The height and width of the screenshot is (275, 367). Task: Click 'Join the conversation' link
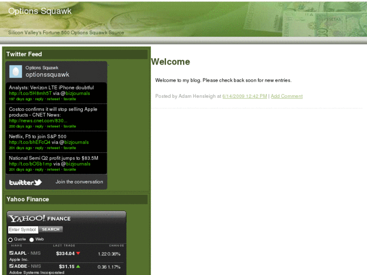[x=79, y=182]
